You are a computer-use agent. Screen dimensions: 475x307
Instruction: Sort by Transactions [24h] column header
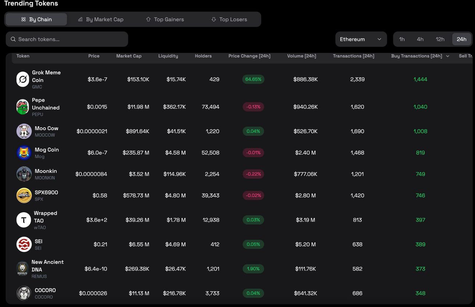(354, 56)
